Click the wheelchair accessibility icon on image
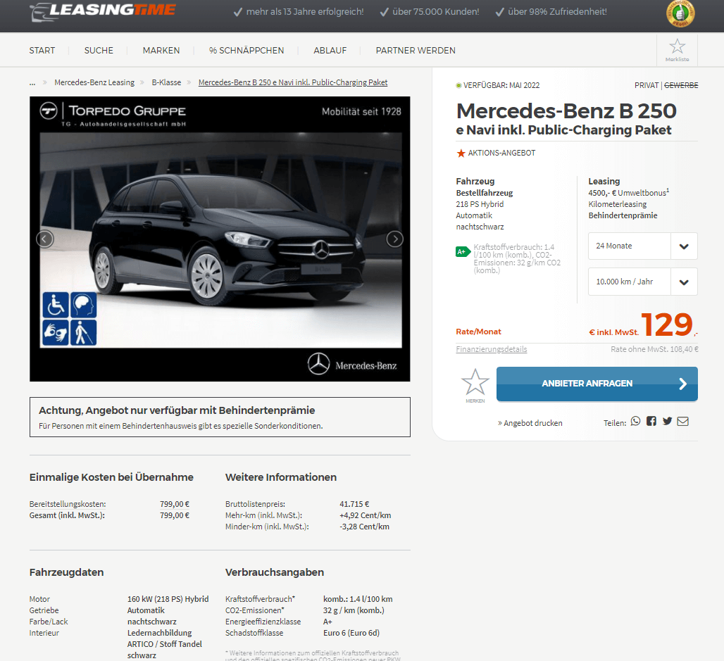Image resolution: width=724 pixels, height=661 pixels. [x=56, y=305]
